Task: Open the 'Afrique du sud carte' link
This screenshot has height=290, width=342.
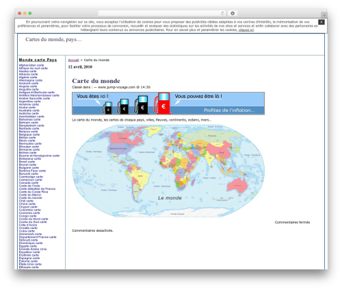Action: click(x=34, y=68)
